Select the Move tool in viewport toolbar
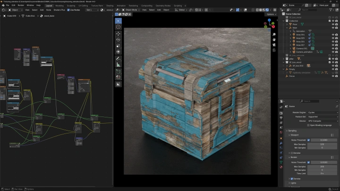This screenshot has height=191, width=340. pyautogui.click(x=118, y=33)
